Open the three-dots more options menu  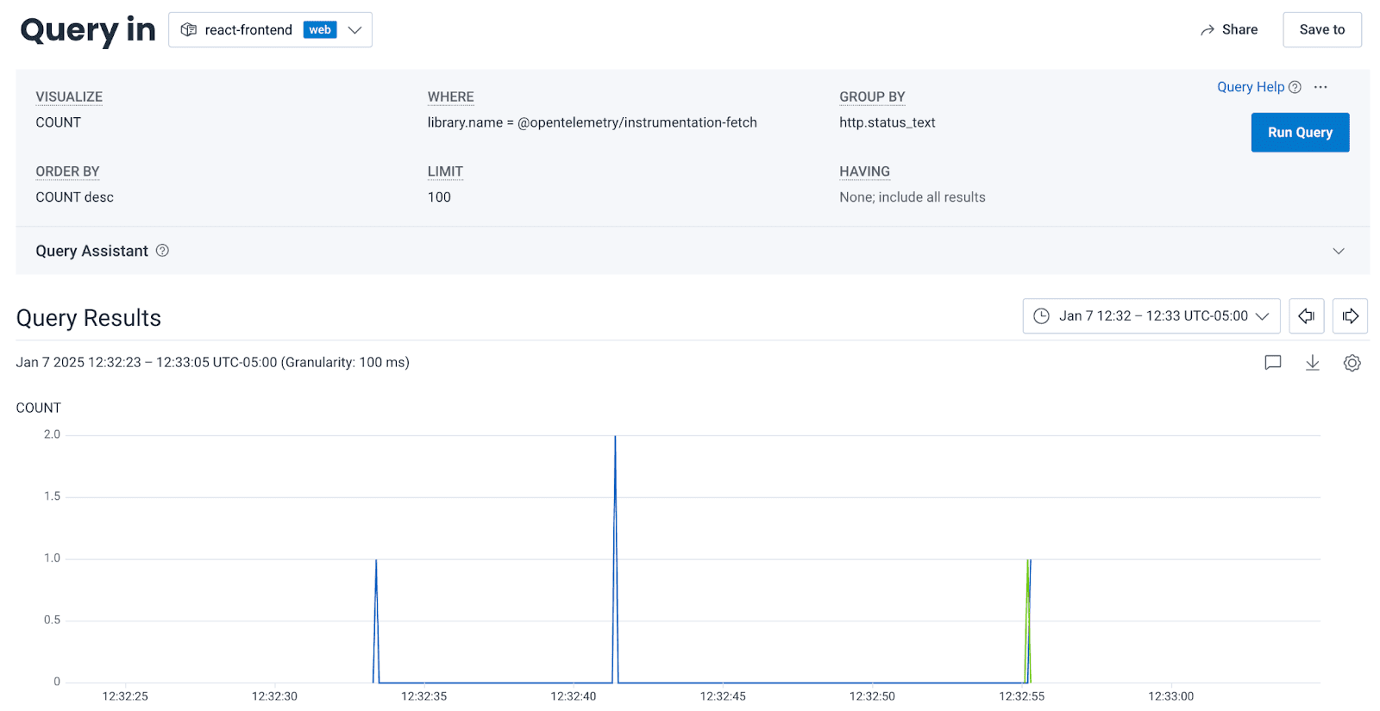[x=1320, y=87]
